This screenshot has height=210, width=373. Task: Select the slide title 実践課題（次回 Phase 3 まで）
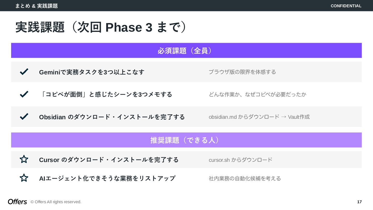tap(101, 27)
